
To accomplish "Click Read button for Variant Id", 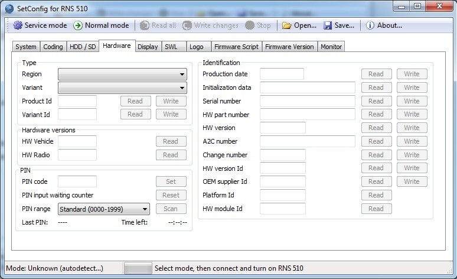I will (136, 114).
